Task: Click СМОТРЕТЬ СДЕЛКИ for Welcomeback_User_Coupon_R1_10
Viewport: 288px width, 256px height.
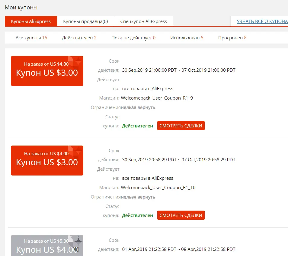Action: point(181,215)
